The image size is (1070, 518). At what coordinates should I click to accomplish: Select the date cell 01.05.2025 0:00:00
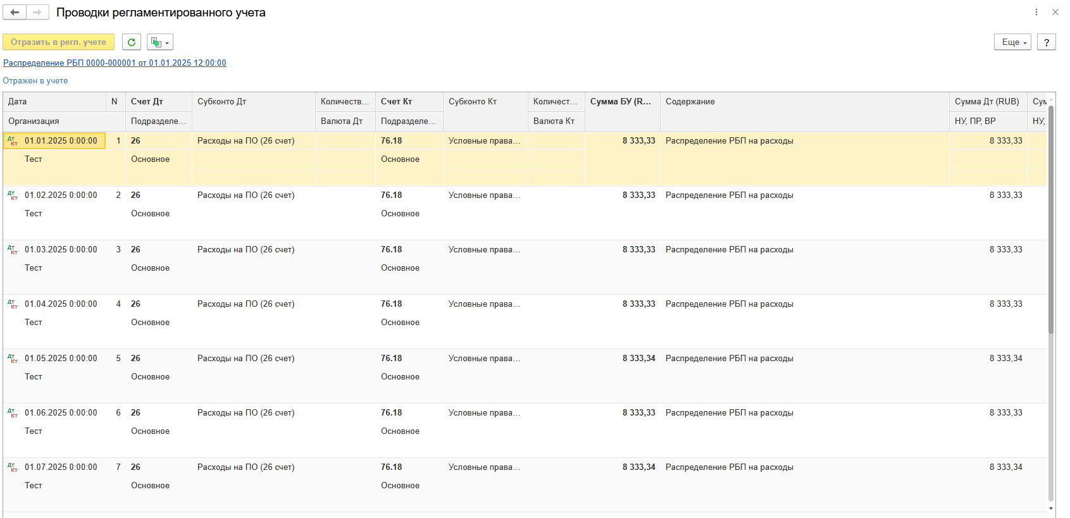61,358
